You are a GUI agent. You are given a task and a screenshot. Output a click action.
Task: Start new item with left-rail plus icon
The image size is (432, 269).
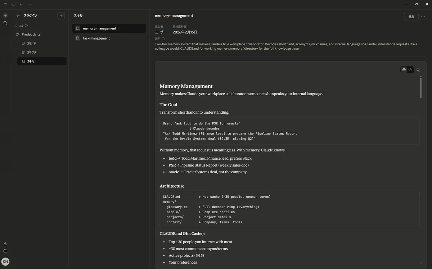tap(5, 16)
